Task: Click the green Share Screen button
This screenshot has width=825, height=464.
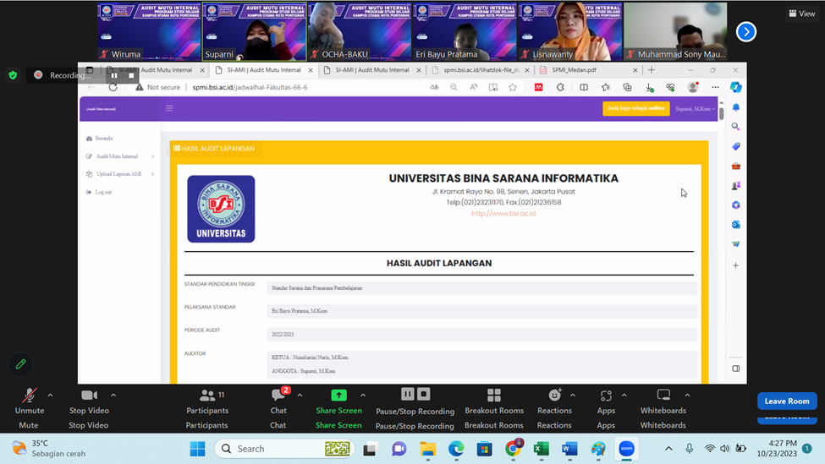Action: click(x=338, y=402)
